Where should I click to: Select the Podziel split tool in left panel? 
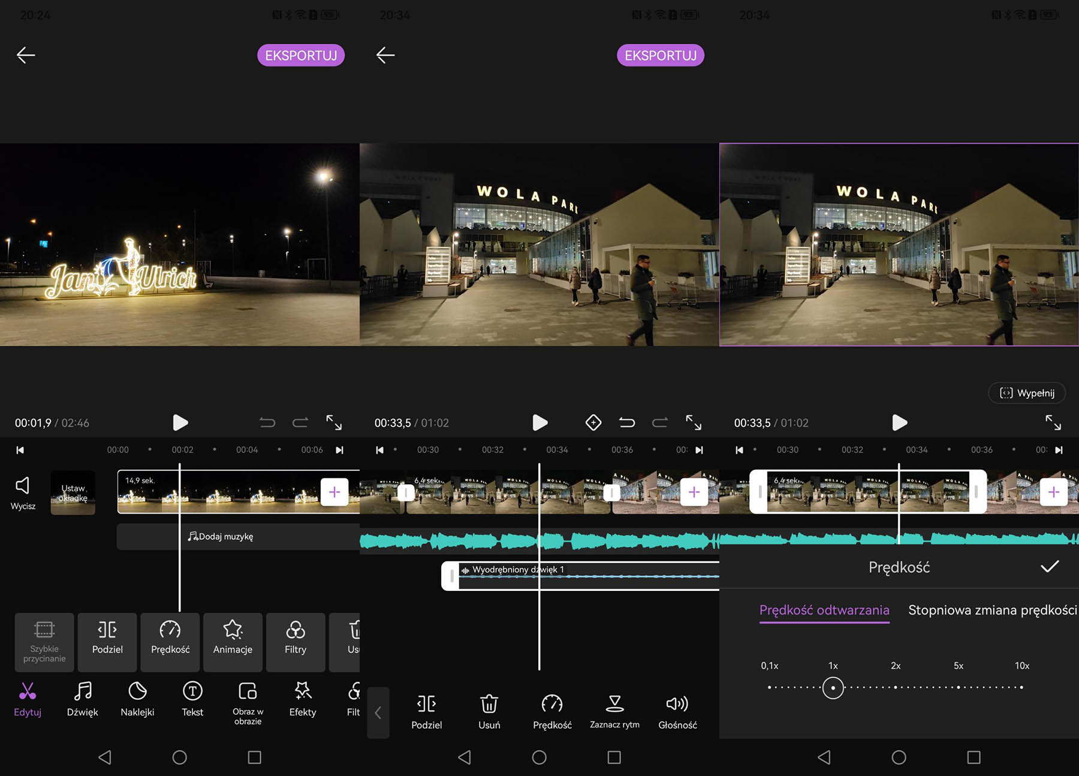pyautogui.click(x=107, y=642)
